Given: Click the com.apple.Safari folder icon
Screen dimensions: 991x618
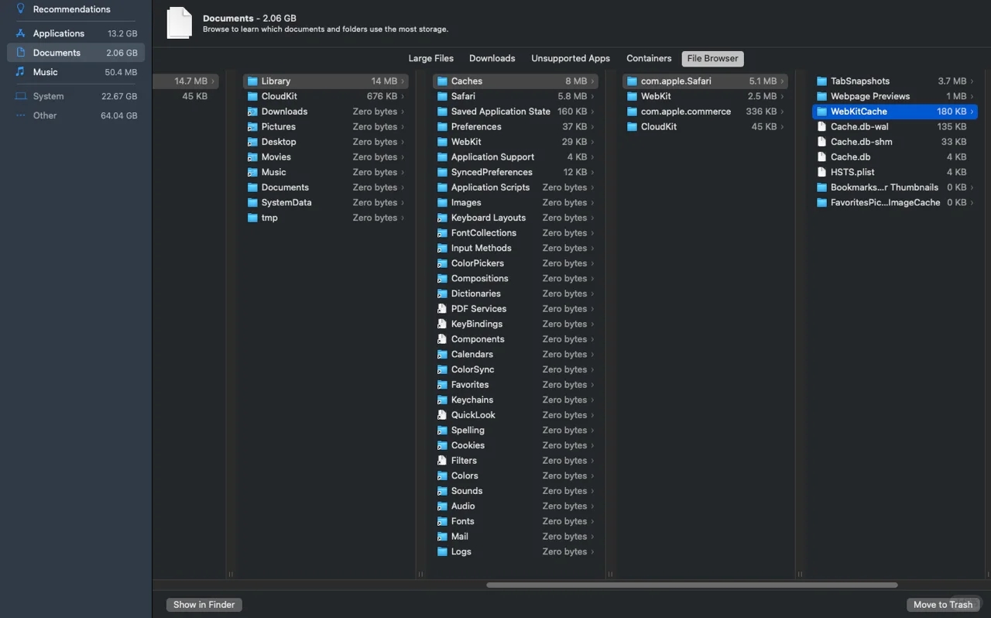Looking at the screenshot, I should coord(632,81).
